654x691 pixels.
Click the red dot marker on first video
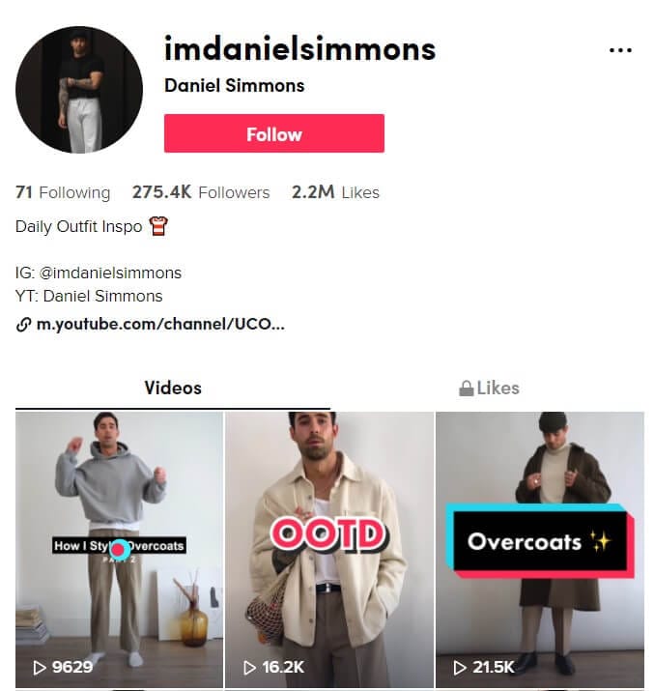119,550
